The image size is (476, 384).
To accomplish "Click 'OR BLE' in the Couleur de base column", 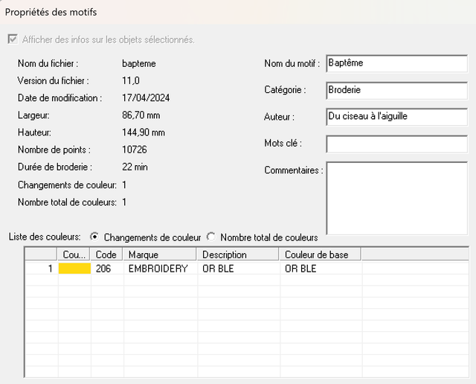I will (x=300, y=269).
